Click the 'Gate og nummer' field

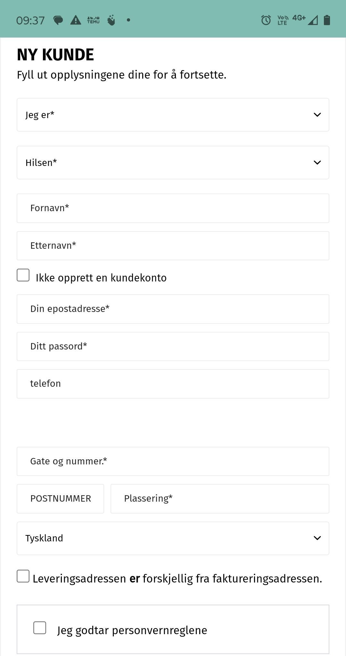click(x=173, y=462)
